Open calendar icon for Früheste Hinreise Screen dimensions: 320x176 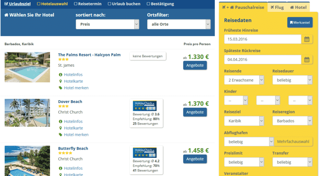(x=307, y=39)
